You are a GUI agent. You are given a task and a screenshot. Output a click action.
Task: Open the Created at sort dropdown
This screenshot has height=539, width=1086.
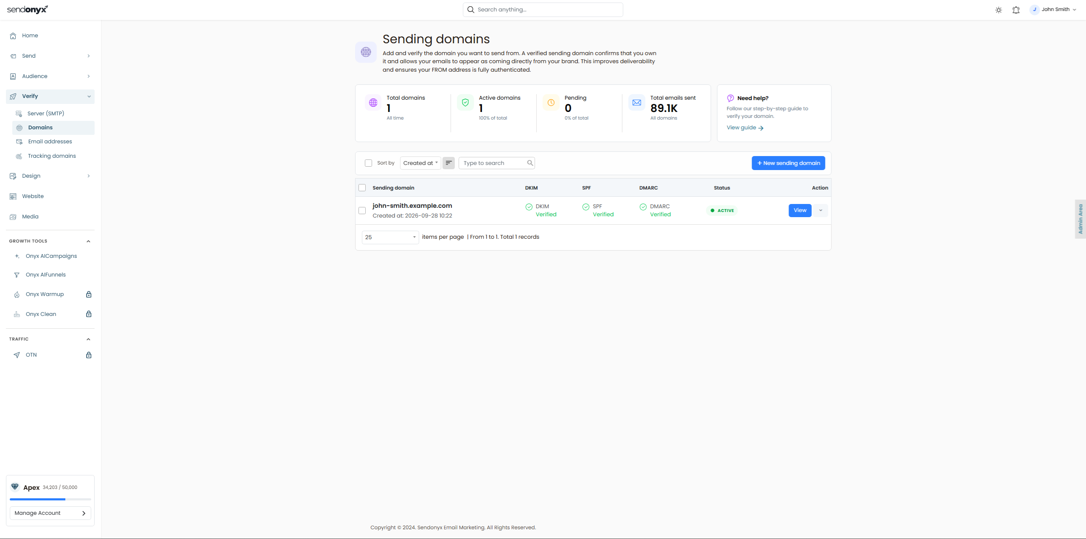(x=420, y=163)
